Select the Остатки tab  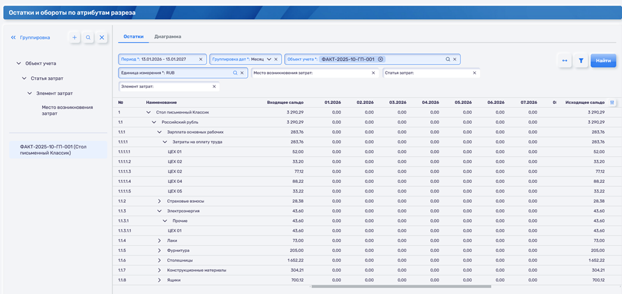point(133,37)
